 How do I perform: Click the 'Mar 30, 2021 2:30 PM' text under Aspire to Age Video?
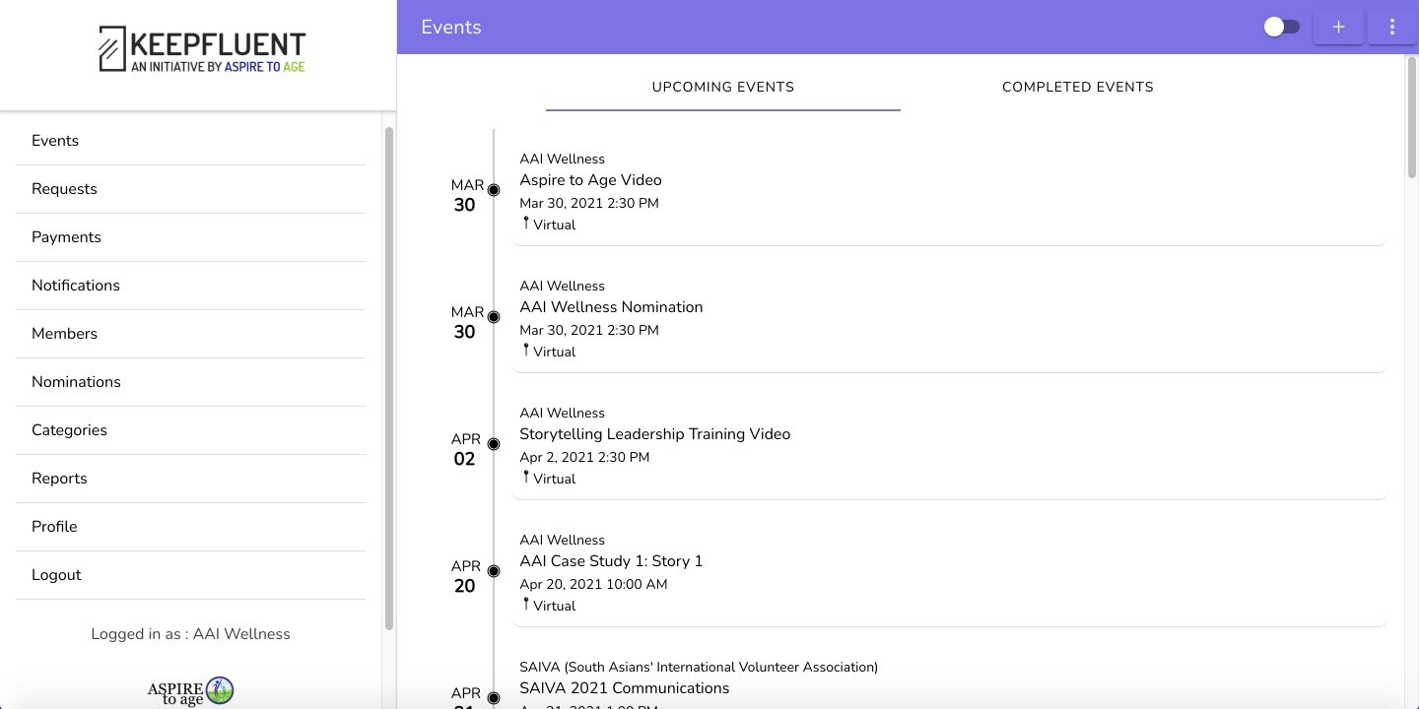(589, 204)
